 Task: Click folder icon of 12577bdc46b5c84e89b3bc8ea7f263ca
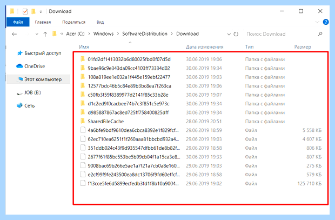83,86
